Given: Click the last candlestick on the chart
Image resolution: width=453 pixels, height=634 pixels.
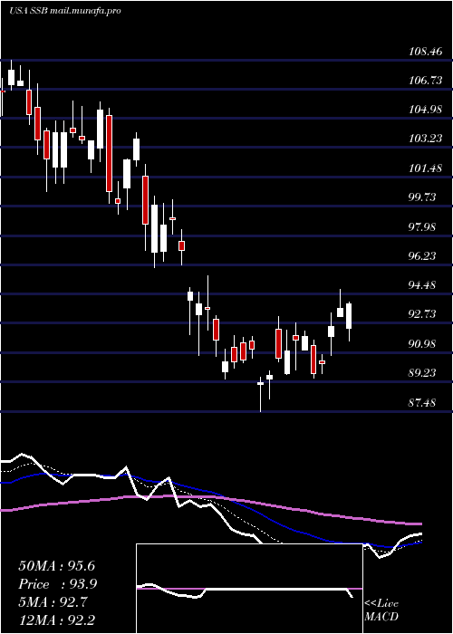Looking at the screenshot, I should [x=349, y=322].
